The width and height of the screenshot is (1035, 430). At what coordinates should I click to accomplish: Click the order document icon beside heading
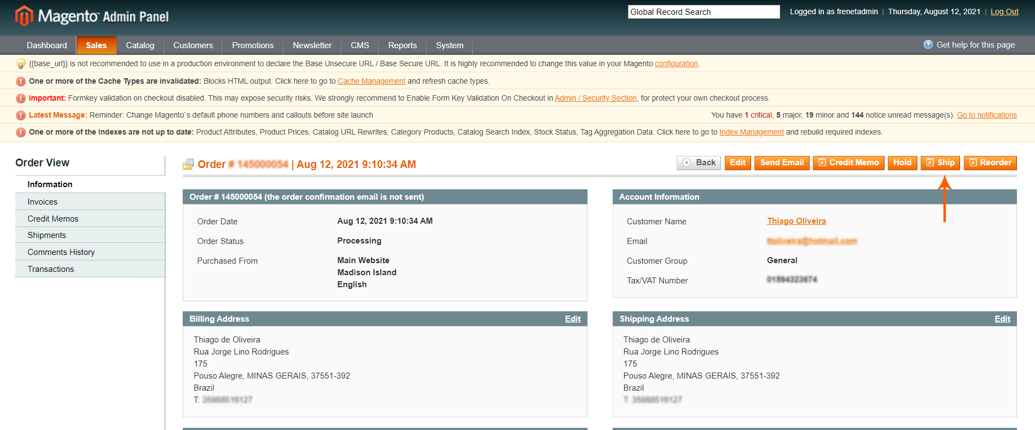(x=188, y=164)
